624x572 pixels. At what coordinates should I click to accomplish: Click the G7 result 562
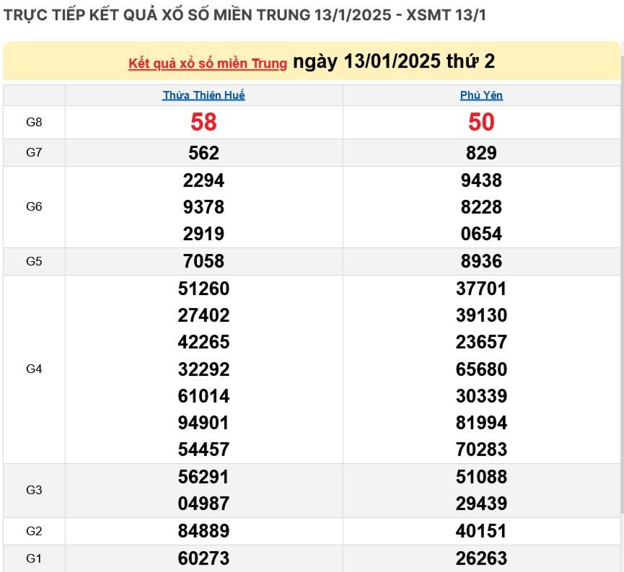click(203, 153)
